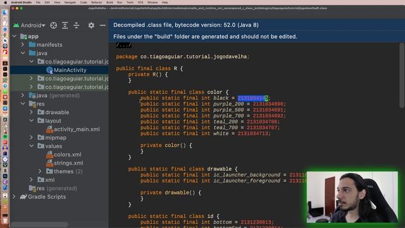Viewport: 405px width, 228px height.
Task: Open the File menu
Action: (38, 3)
